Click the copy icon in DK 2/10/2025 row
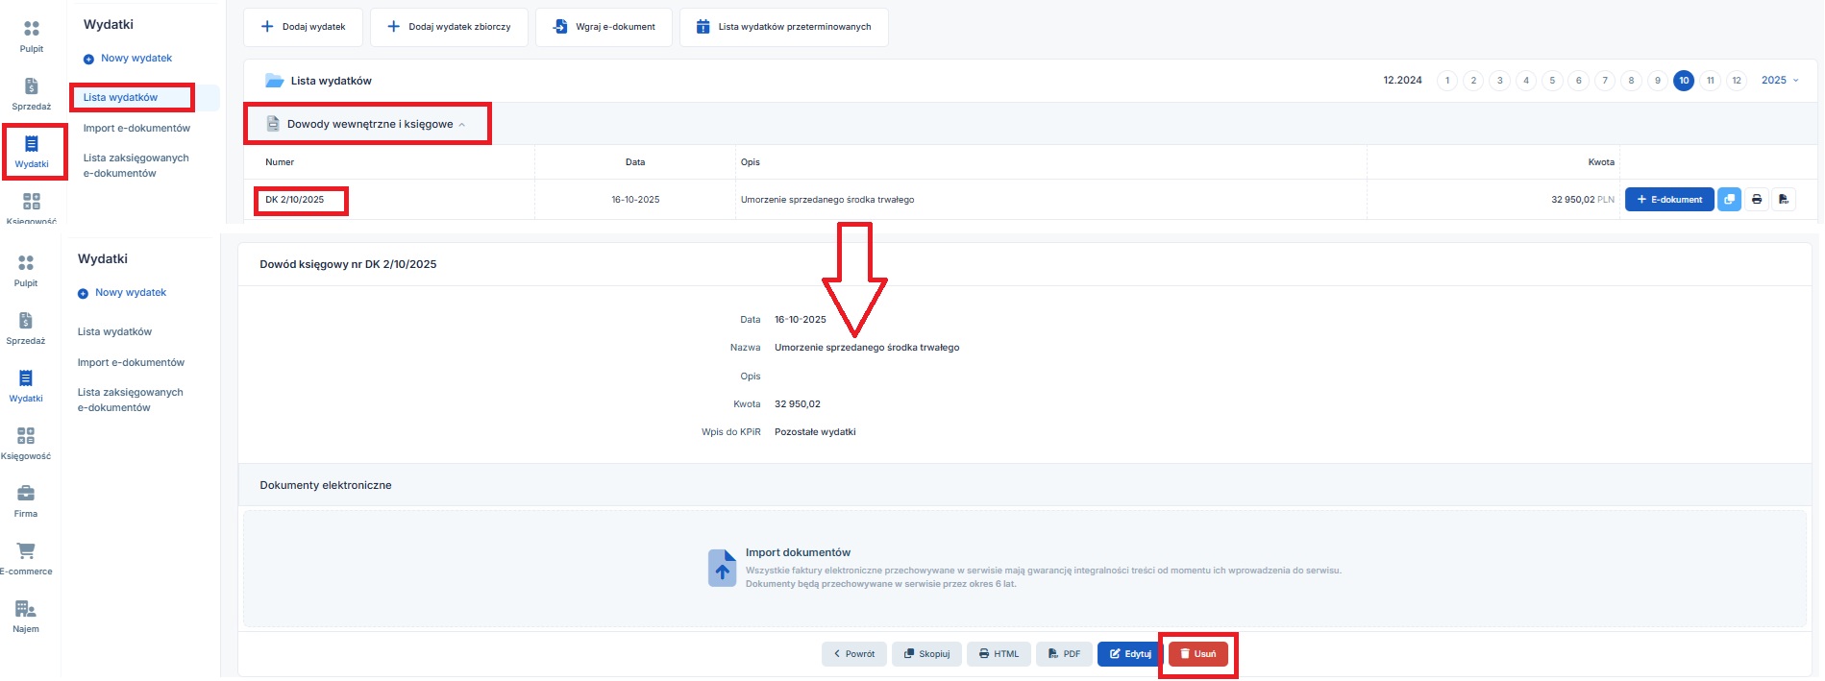This screenshot has height=681, width=1825. (x=1729, y=200)
